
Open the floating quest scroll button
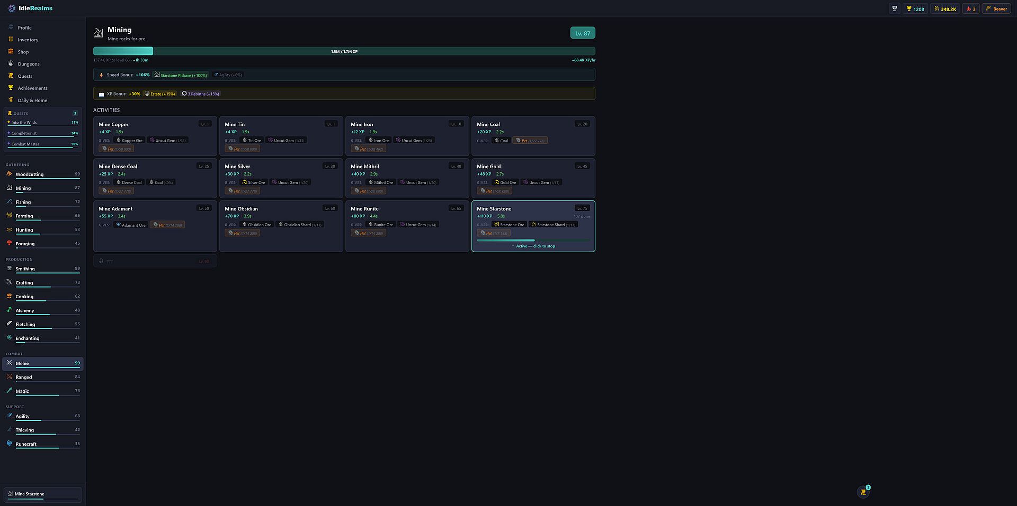coord(863,492)
